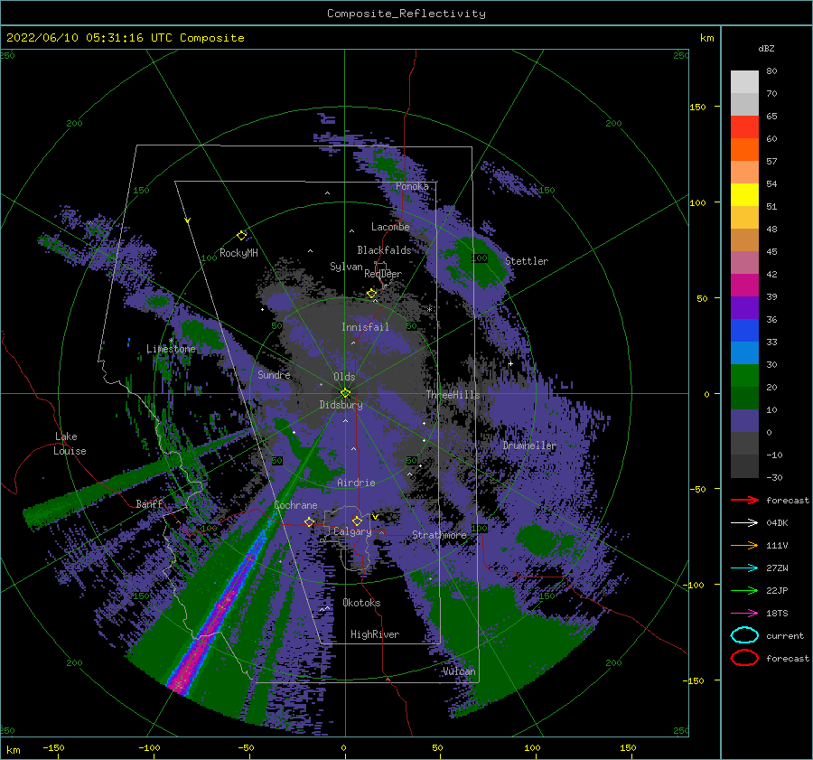Click the Innisfail town label

click(365, 327)
